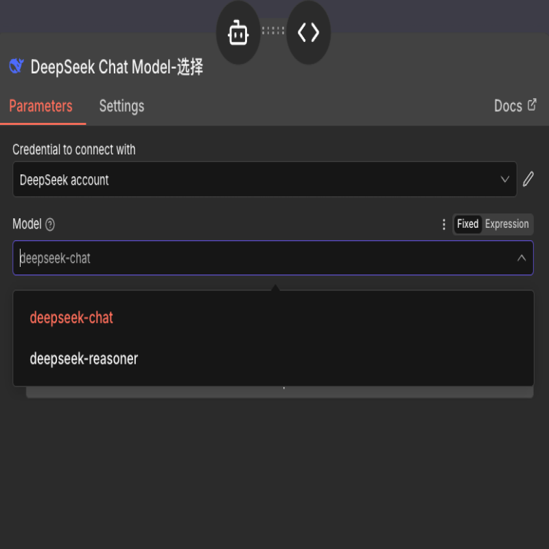
Task: Click the dotted handle between top icons
Action: [273, 31]
